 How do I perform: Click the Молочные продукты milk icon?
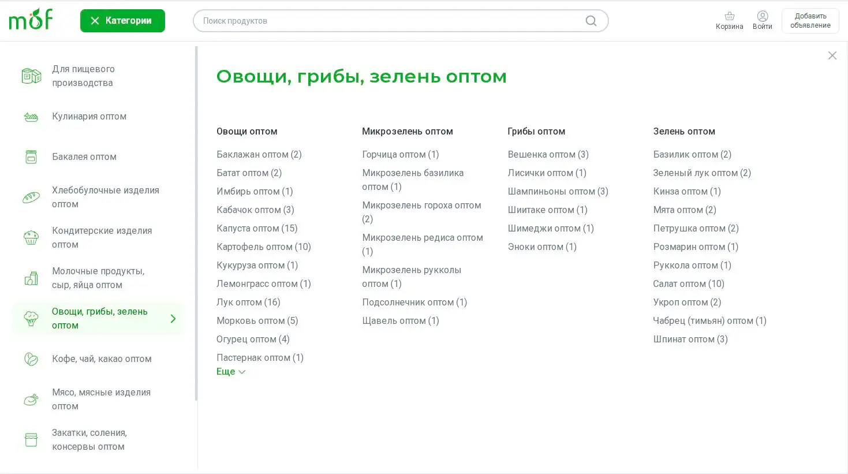click(31, 278)
